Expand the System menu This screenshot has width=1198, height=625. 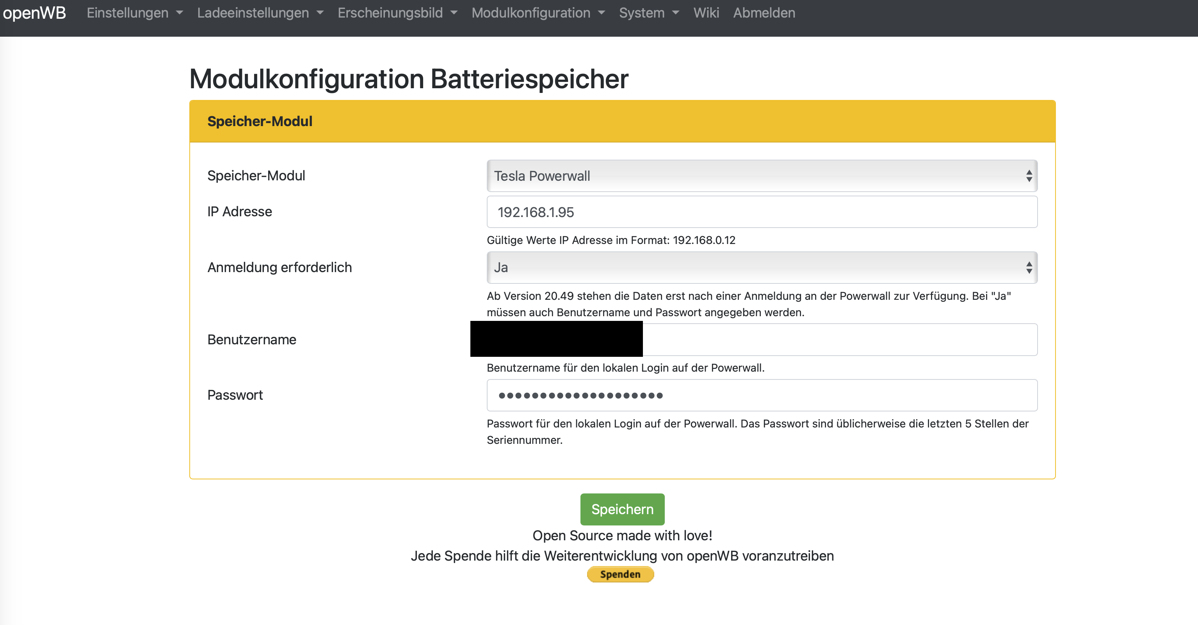click(642, 13)
